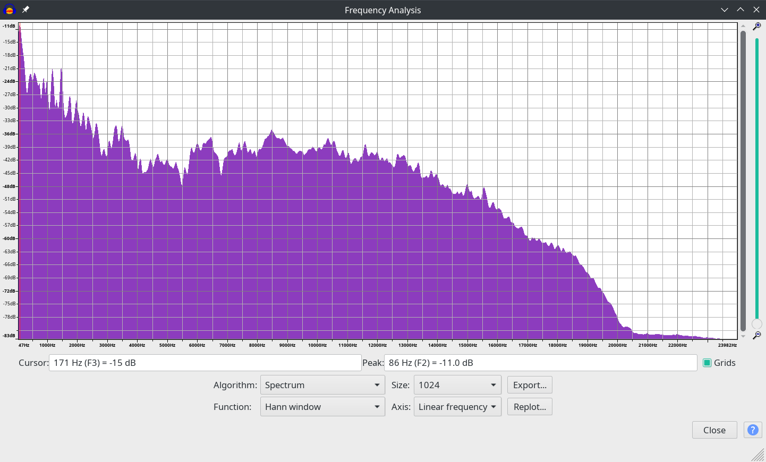
Task: Click the -48dB label on vertical axis
Action: tap(10, 186)
